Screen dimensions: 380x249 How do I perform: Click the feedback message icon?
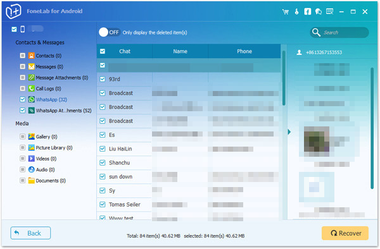[329, 11]
